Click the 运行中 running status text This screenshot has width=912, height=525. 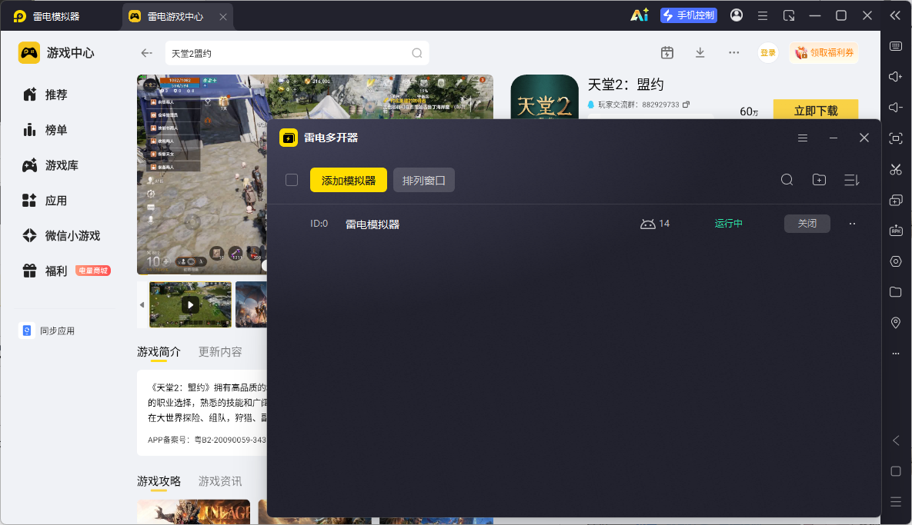tap(728, 224)
